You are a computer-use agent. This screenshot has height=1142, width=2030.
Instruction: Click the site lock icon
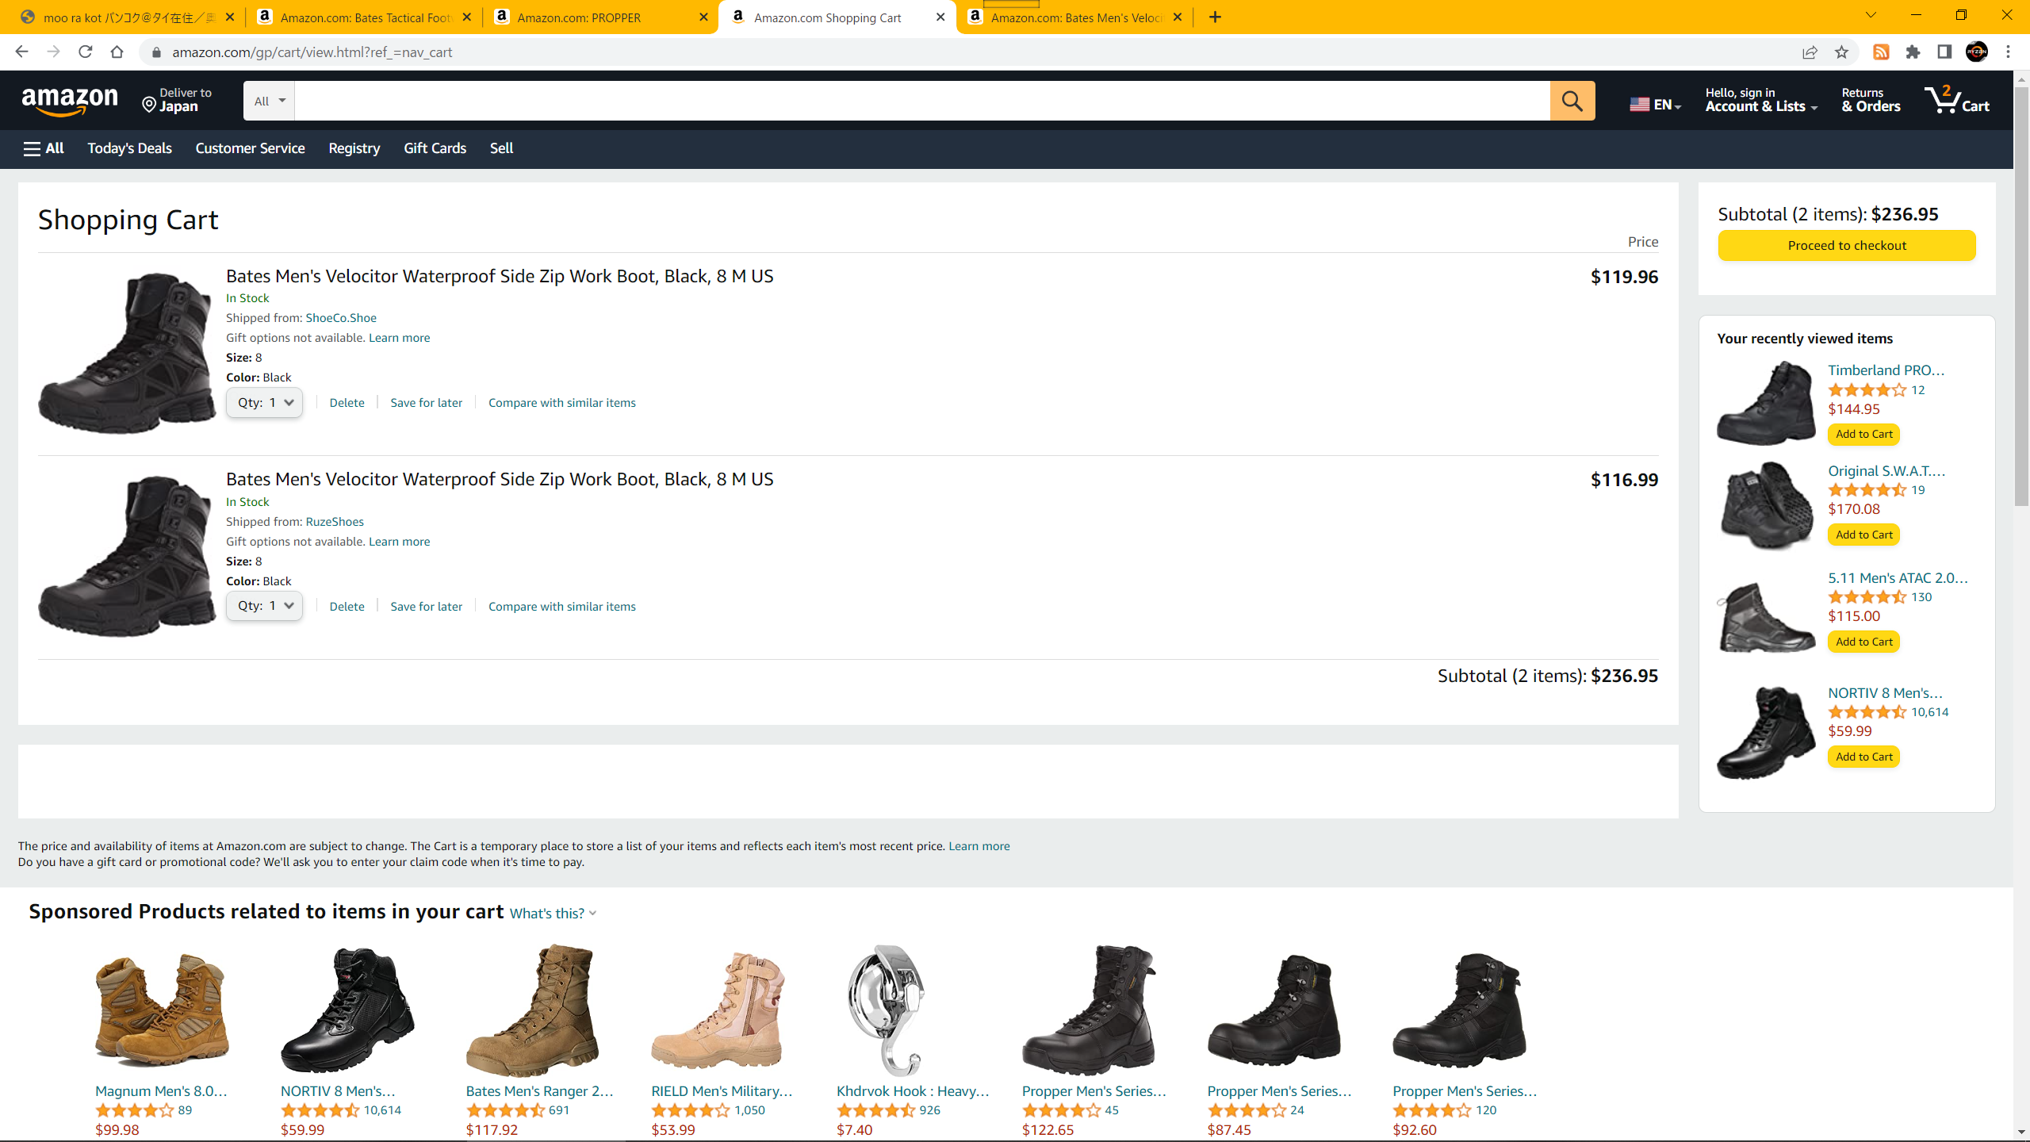[x=156, y=52]
